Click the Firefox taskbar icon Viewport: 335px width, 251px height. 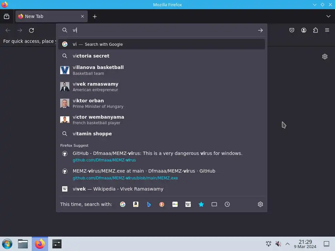pyautogui.click(x=40, y=244)
